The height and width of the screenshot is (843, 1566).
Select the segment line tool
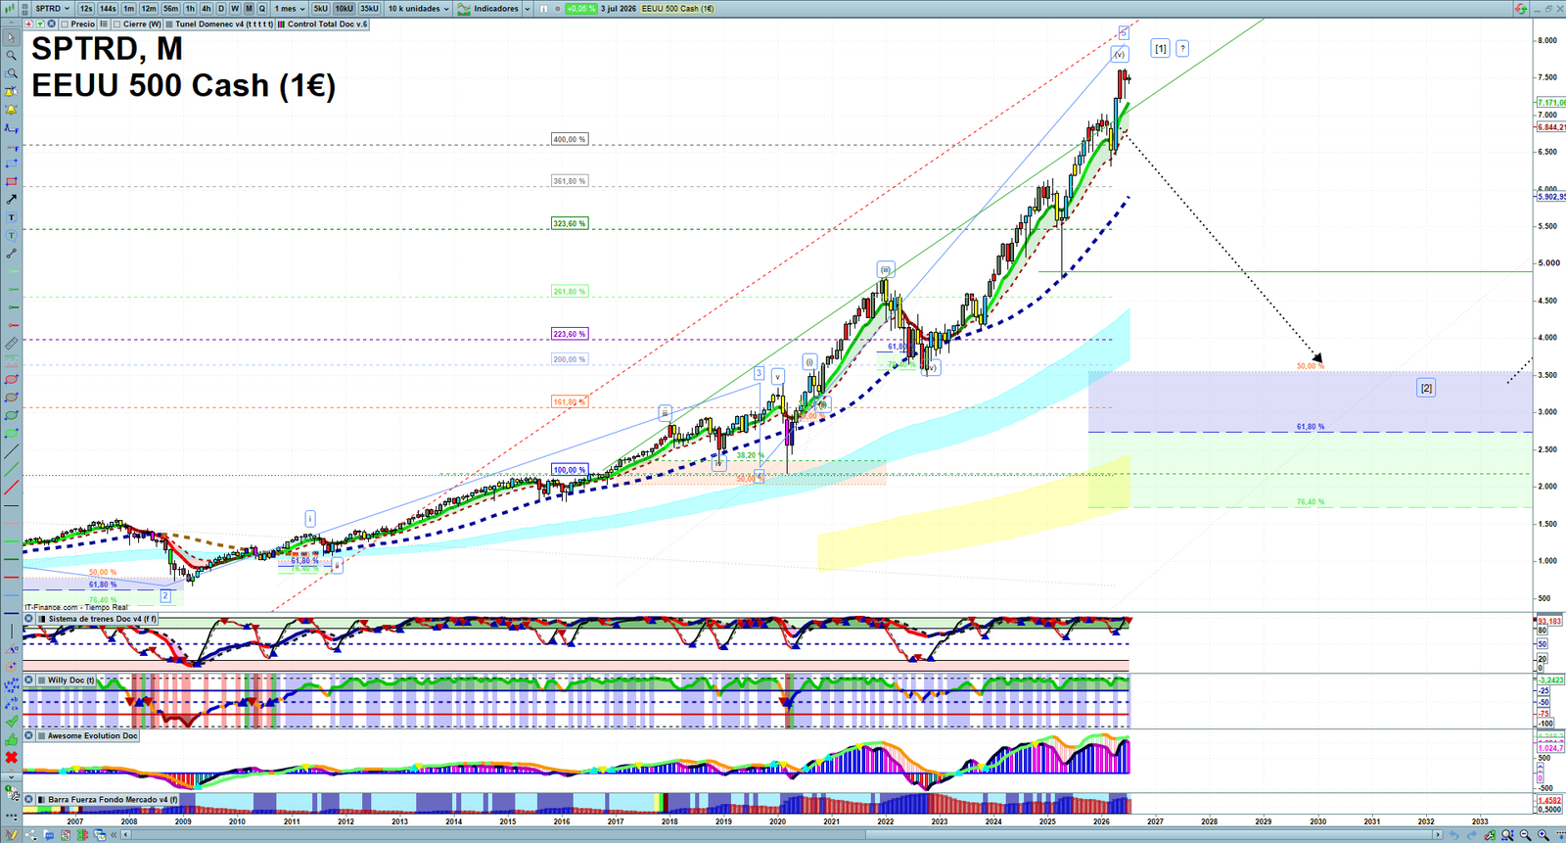pyautogui.click(x=12, y=254)
